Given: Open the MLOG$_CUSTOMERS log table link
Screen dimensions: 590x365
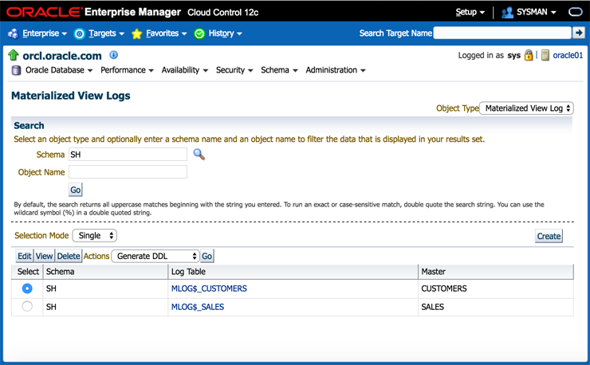Looking at the screenshot, I should [209, 288].
